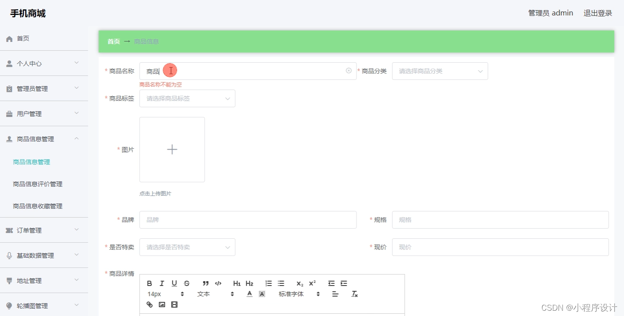Open the text background color picker
Screen dimensions: 624x316
262,294
